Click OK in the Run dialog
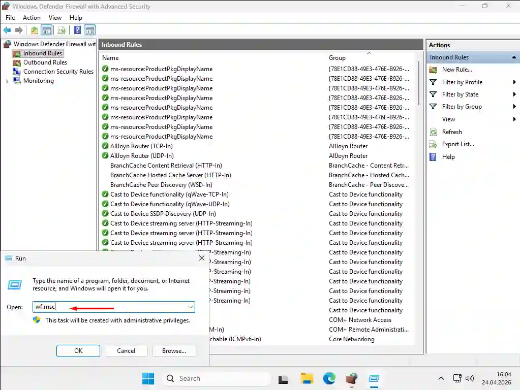 click(x=78, y=350)
